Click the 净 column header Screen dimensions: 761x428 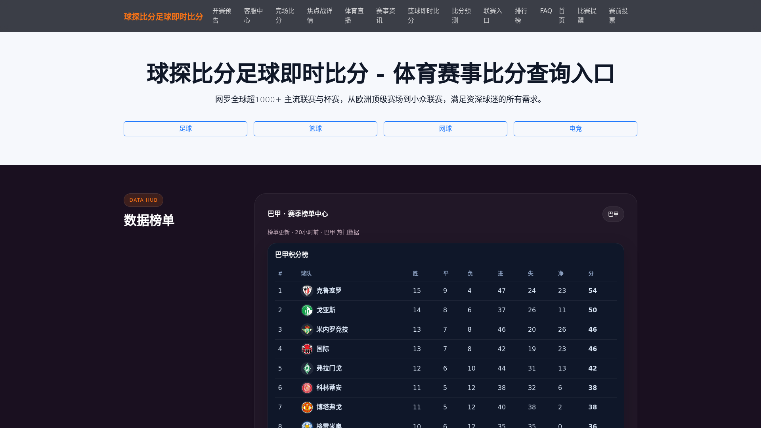(x=561, y=274)
